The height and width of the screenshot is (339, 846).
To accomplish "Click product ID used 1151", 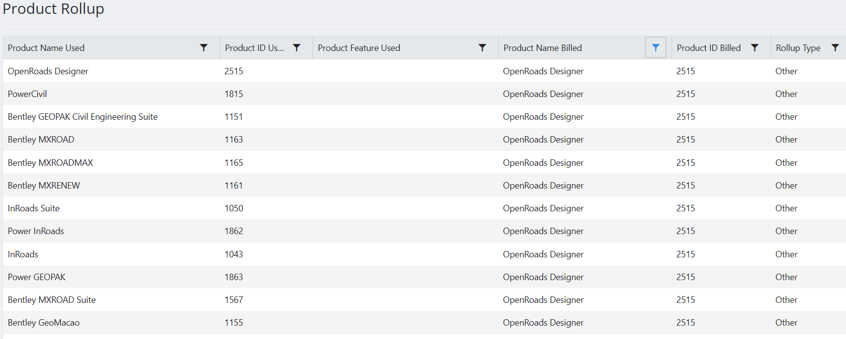I will 234,117.
